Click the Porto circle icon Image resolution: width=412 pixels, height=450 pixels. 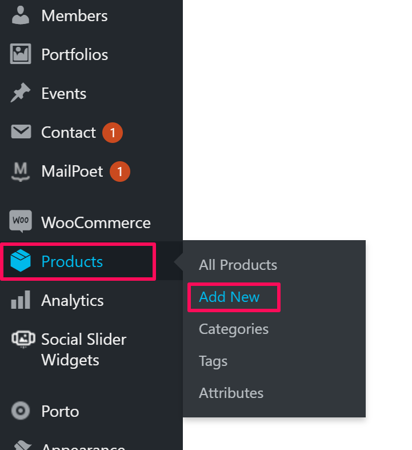(x=21, y=411)
